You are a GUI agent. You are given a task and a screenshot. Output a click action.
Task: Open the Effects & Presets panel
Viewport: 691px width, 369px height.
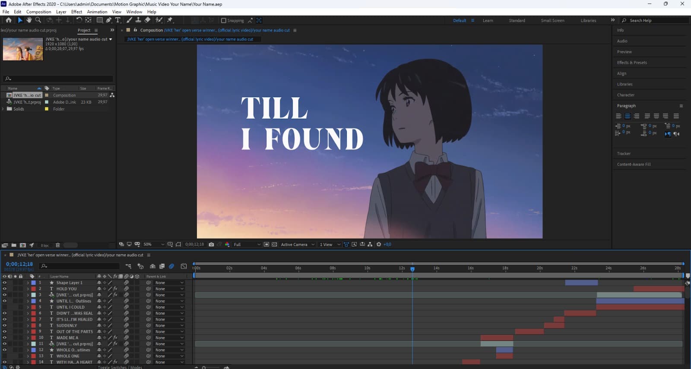click(631, 63)
